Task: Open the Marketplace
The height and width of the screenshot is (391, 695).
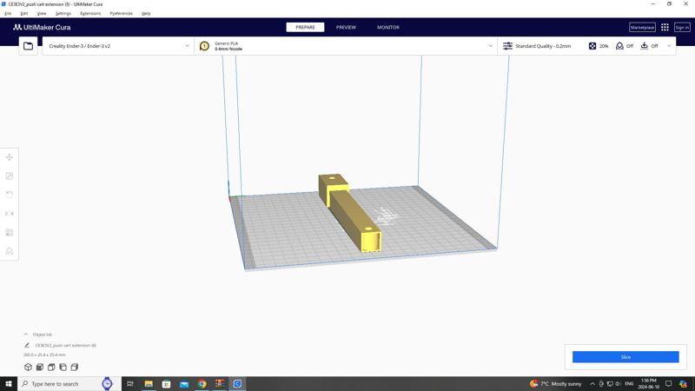Action: (x=642, y=27)
